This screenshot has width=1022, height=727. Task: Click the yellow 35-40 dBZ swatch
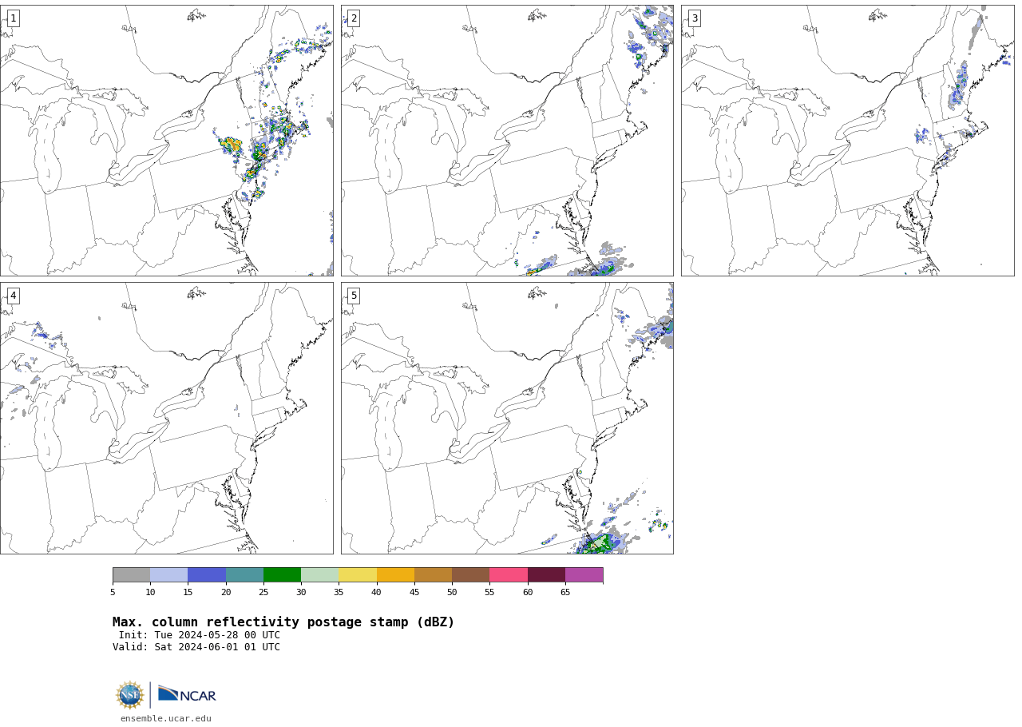(358, 575)
